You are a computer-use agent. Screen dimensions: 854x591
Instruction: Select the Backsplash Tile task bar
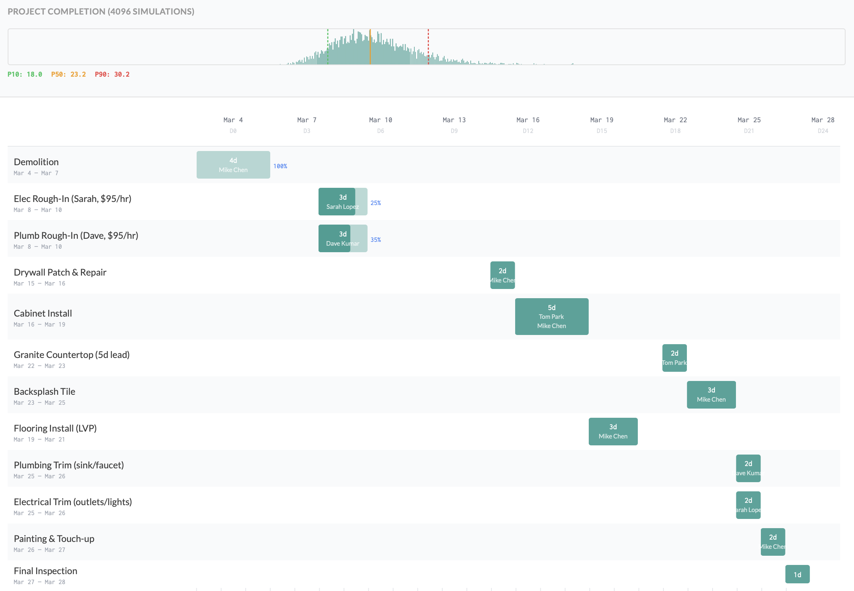[x=711, y=394]
